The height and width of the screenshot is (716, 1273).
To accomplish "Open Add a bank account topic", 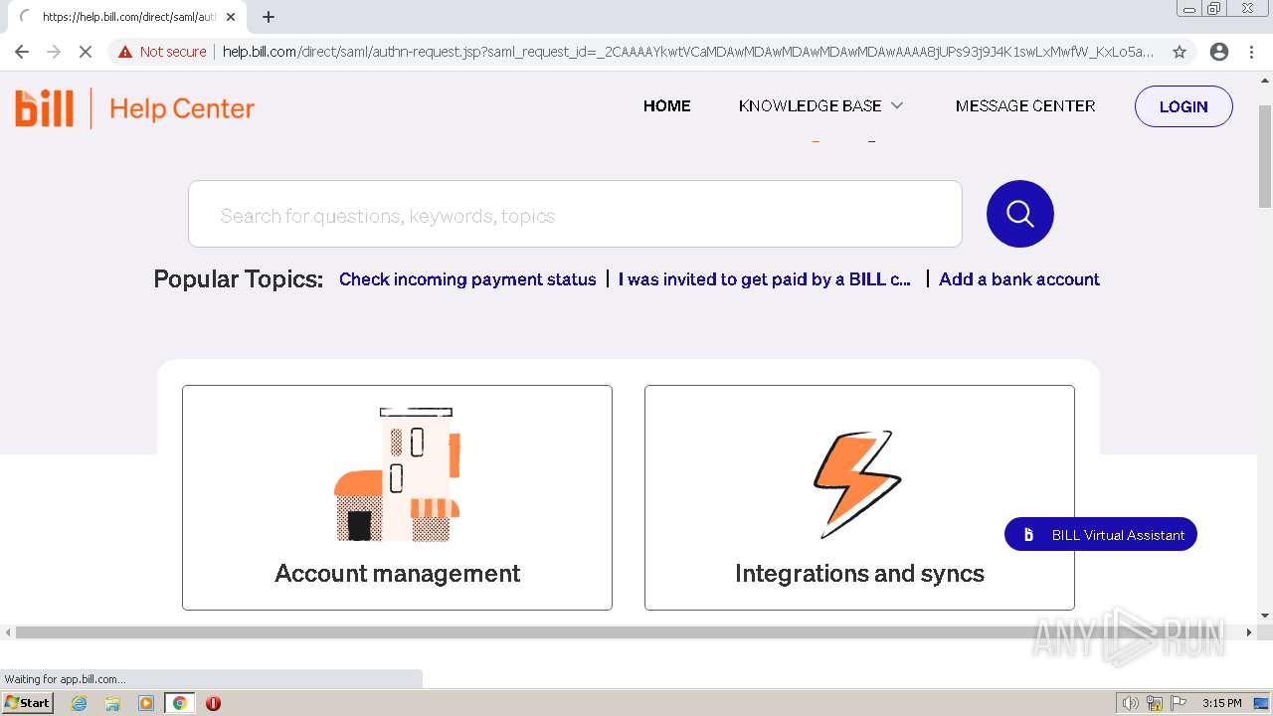I will click(x=1019, y=279).
